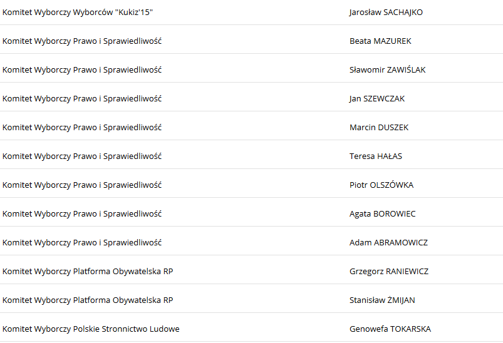Image resolution: width=503 pixels, height=343 pixels.
Task: Click the name Stanisław ŻMIJAN
Action: [x=382, y=300]
